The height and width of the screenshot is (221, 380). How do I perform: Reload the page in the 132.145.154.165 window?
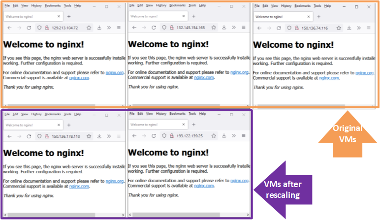(154, 28)
